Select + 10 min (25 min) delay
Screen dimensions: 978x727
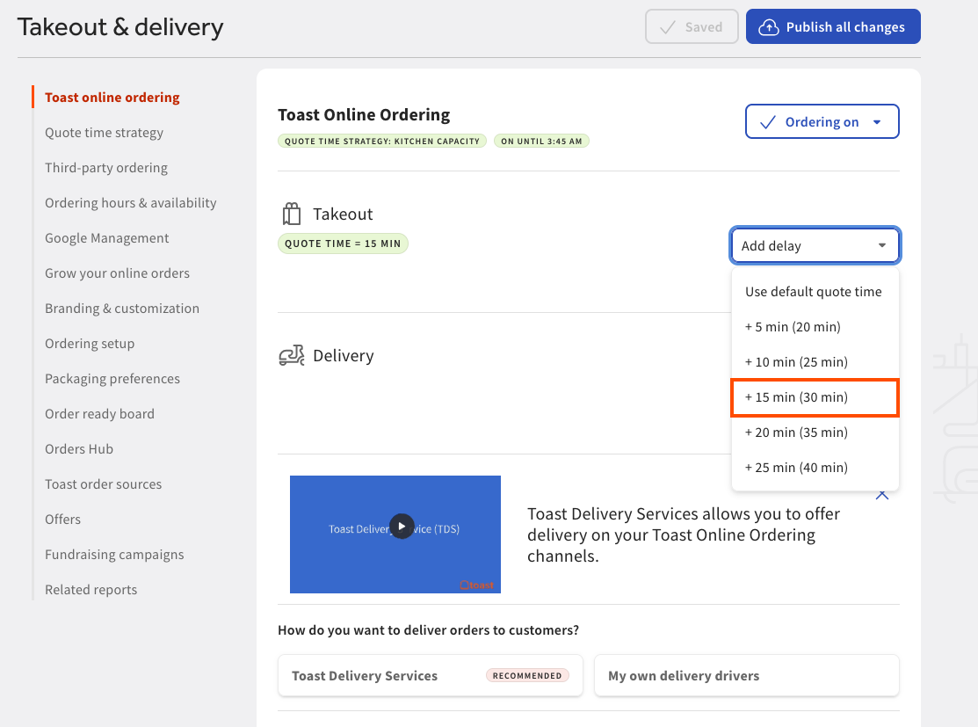pyautogui.click(x=815, y=362)
